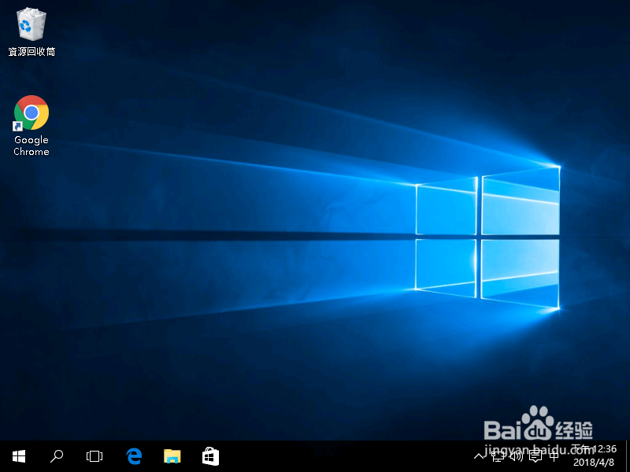Open Task View on taskbar

coord(94,456)
